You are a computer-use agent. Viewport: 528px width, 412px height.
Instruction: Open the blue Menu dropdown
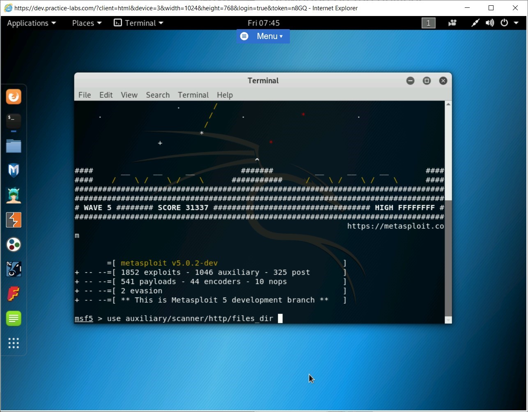click(x=263, y=36)
